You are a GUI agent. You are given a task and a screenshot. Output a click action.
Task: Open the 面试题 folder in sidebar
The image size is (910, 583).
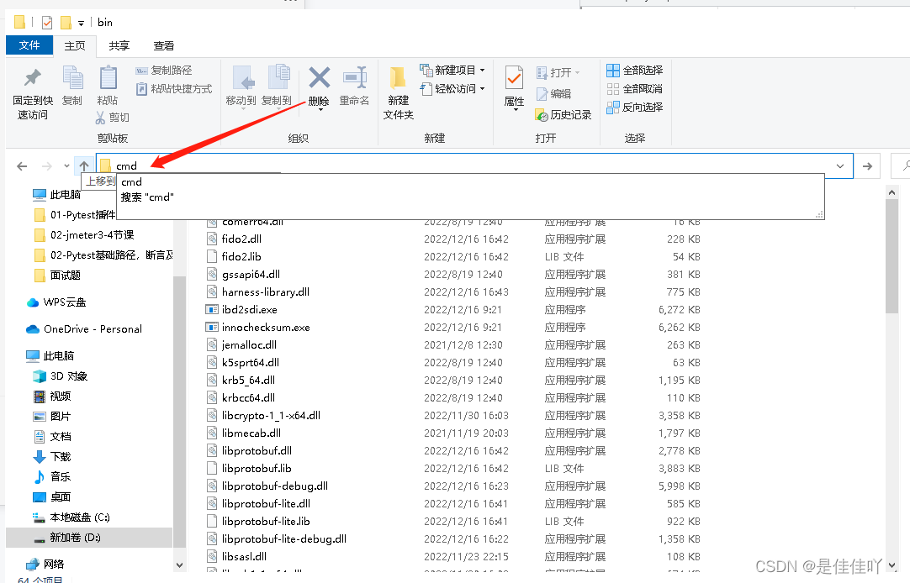57,276
